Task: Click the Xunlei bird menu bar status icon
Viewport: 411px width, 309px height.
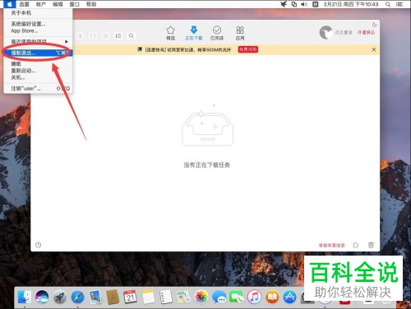Action: 284,4
